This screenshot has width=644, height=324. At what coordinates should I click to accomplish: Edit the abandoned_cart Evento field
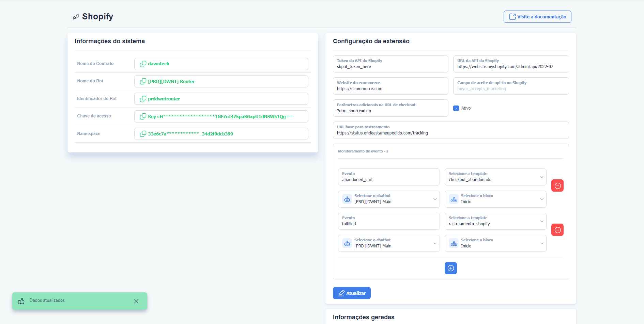[389, 177]
